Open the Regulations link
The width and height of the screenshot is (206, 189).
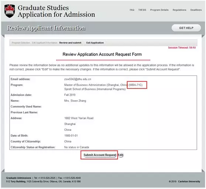(x=179, y=10)
